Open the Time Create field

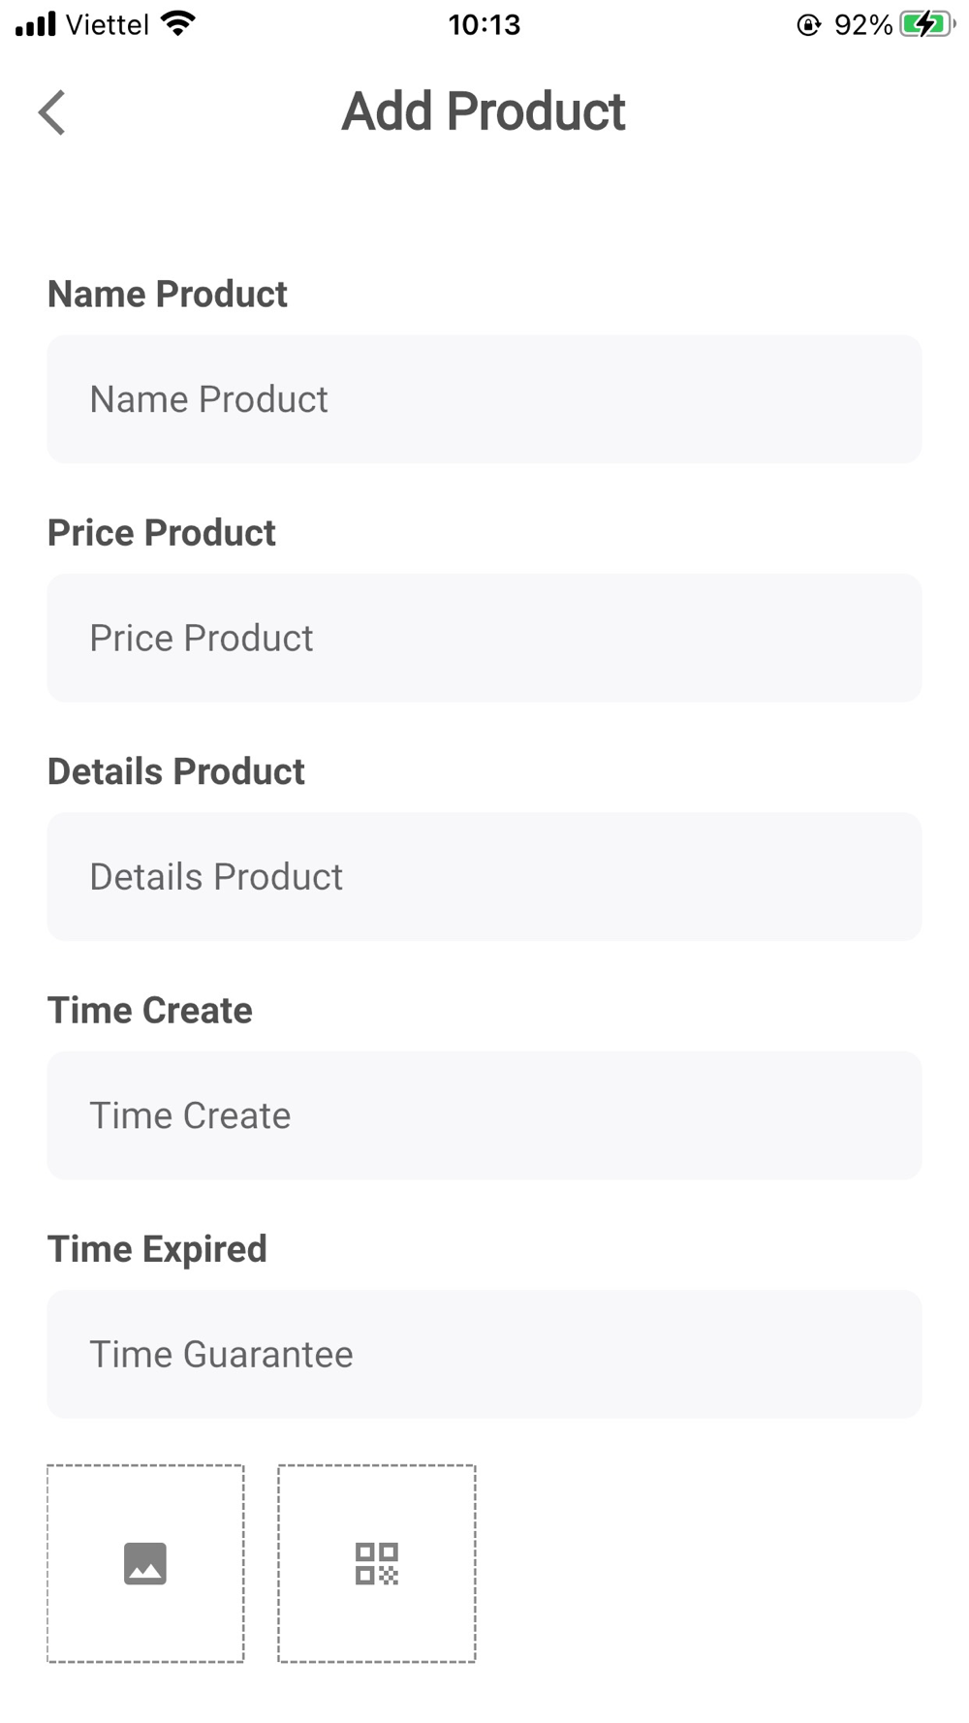click(x=484, y=1114)
